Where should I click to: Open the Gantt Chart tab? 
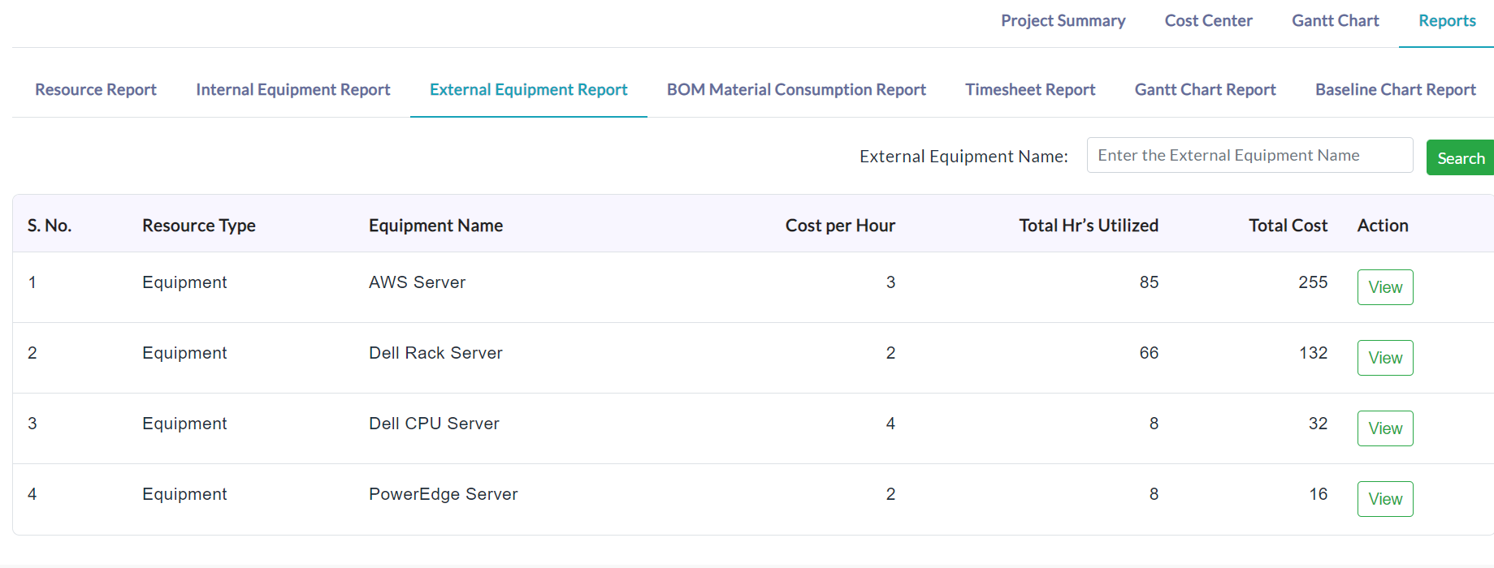tap(1335, 21)
